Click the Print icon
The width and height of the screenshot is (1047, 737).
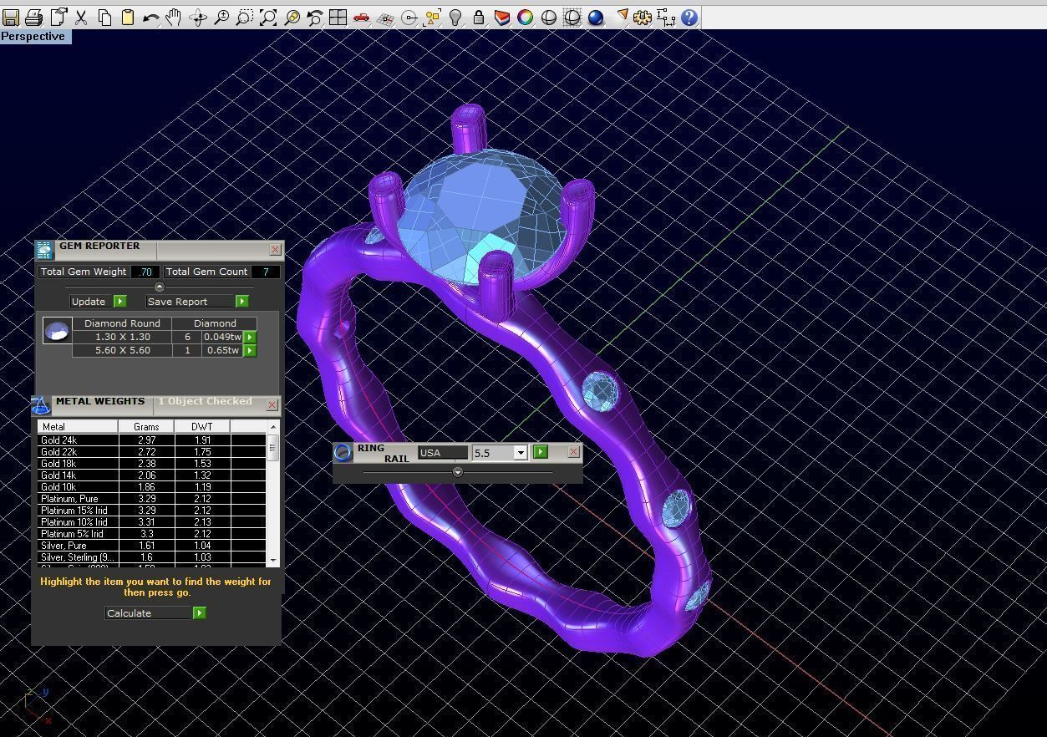34,17
